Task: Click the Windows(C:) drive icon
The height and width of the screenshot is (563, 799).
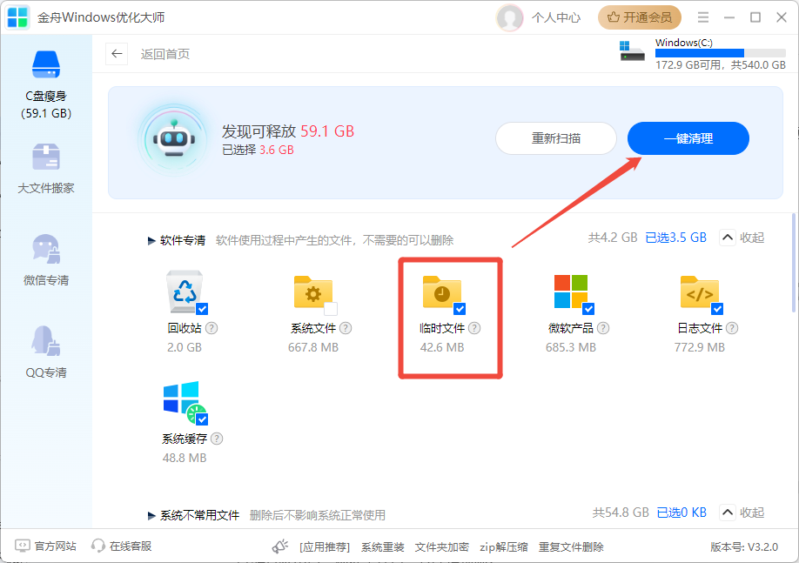Action: (x=632, y=50)
